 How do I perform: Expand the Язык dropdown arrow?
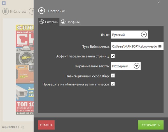coord(144,35)
